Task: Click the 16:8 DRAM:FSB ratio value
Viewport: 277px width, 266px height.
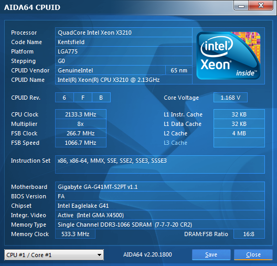Action: point(249,234)
